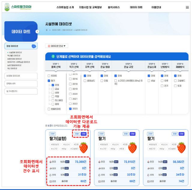Check the 토마토 checkbox in 품목 선택
Screen dimensions: 192x190
49,76
